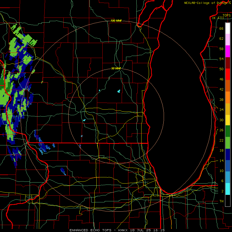Select the '50' legend value
Image resolution: width=232 pixels, height=232 pixels.
[221, 69]
